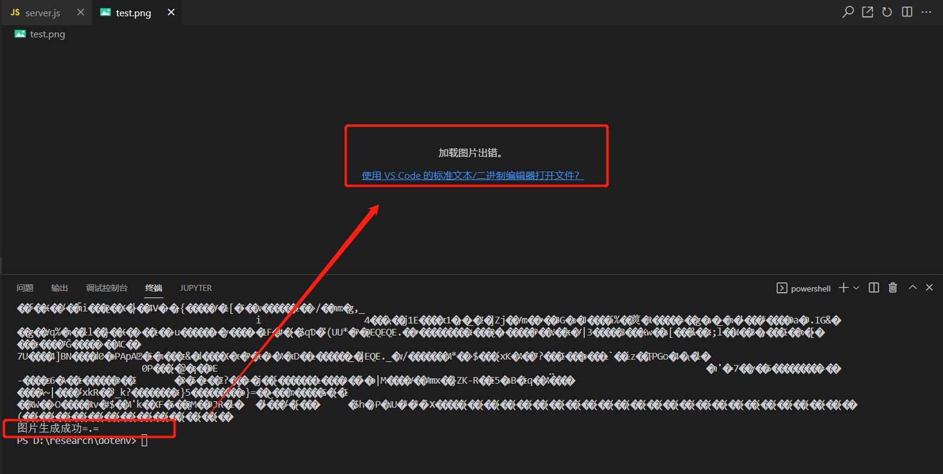
Task: Click the image file icon on test.png tab
Action: click(106, 13)
